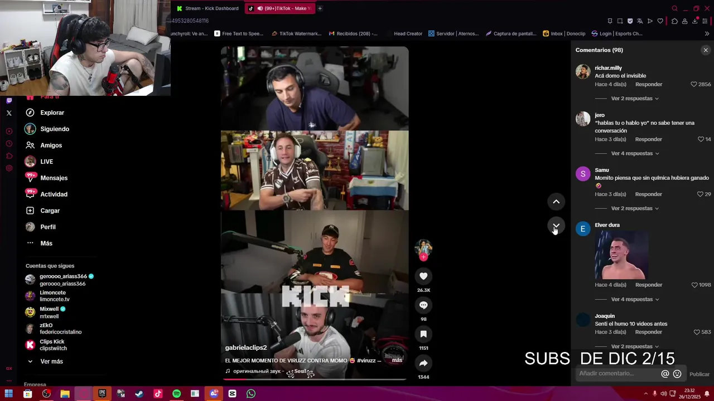Screen dimensions: 714x401
Task: Open browser extensions cube in toolbar
Action: coord(674,21)
